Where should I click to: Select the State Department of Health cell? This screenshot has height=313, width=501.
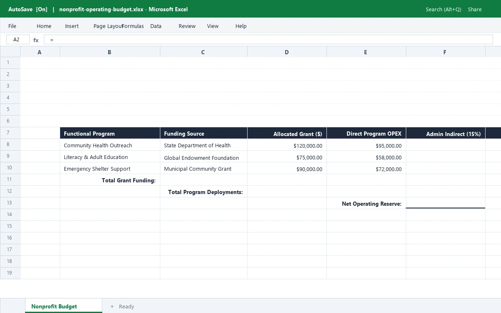(x=203, y=145)
